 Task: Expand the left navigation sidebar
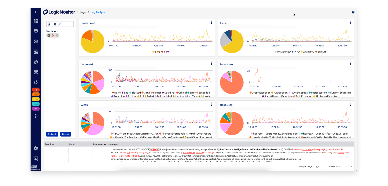36,12
